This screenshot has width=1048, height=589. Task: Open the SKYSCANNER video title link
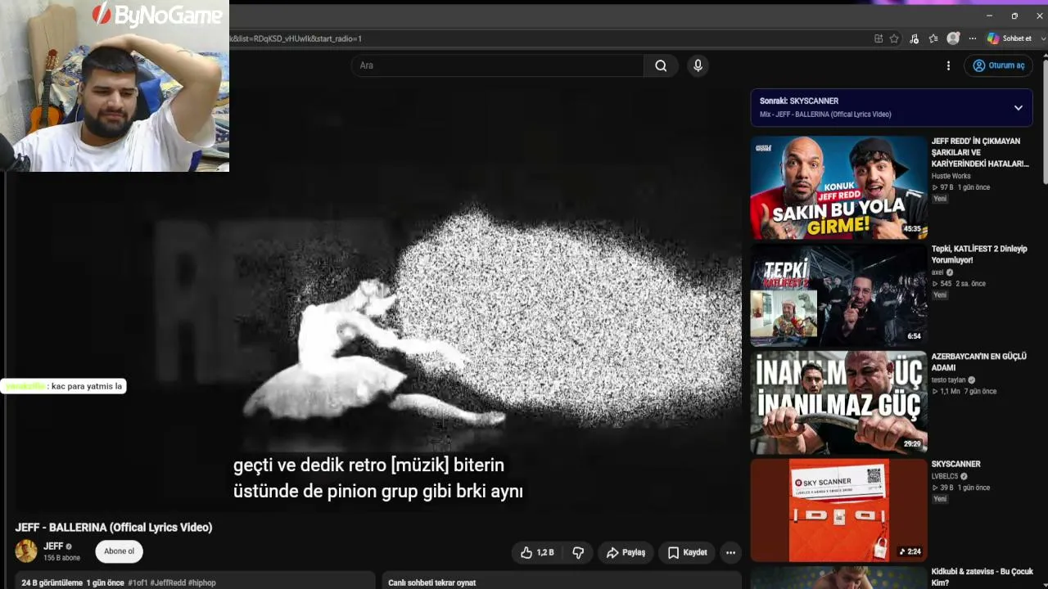[955, 464]
